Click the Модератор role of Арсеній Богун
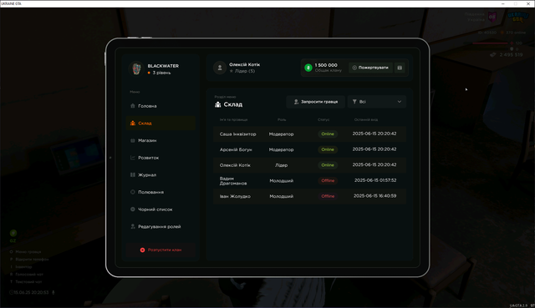 click(x=281, y=149)
